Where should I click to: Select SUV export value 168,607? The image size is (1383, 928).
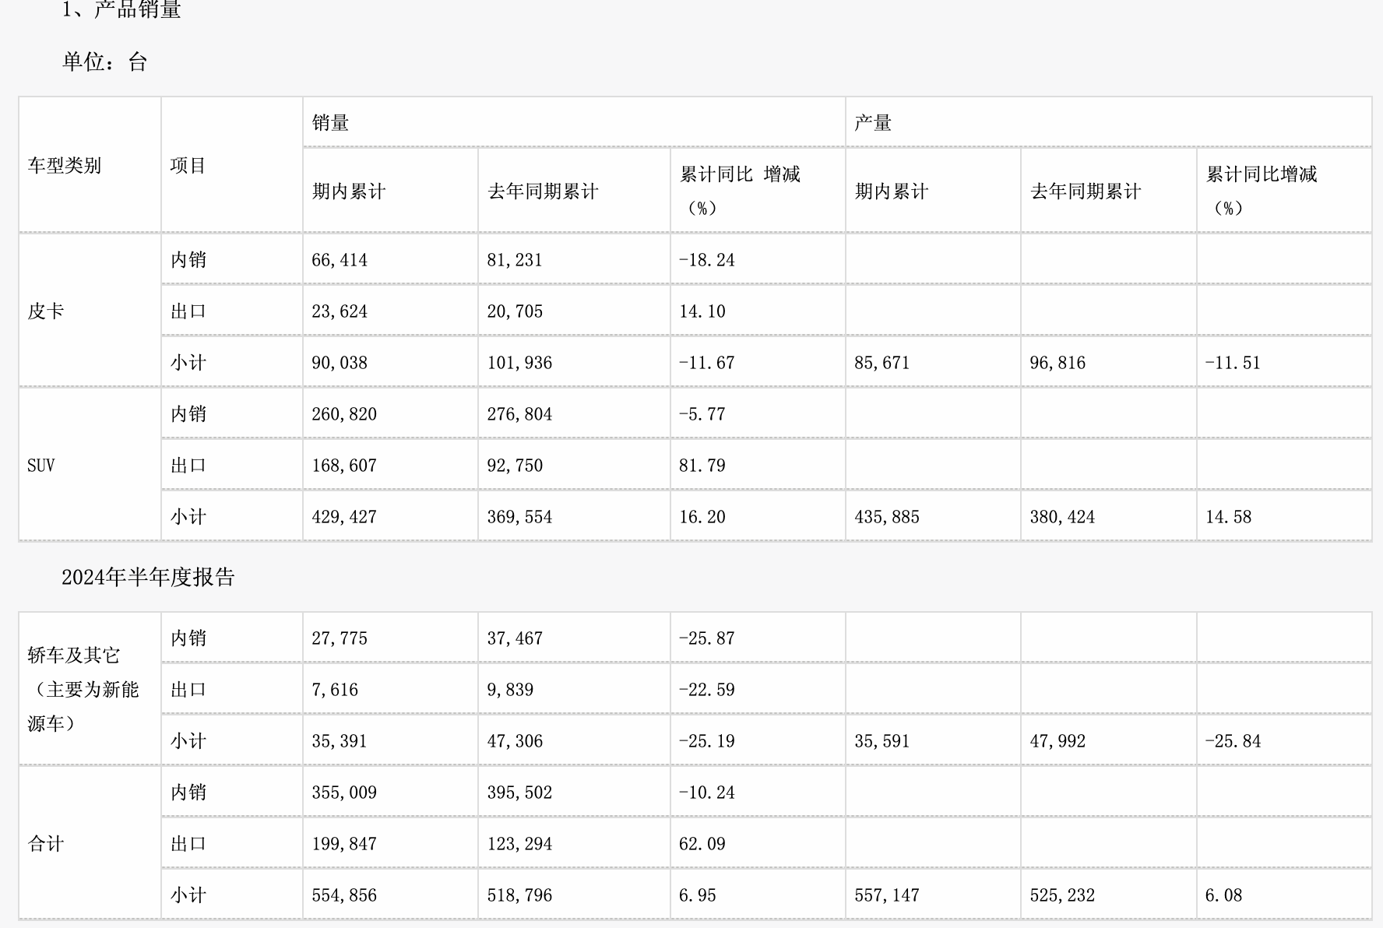[x=344, y=466]
